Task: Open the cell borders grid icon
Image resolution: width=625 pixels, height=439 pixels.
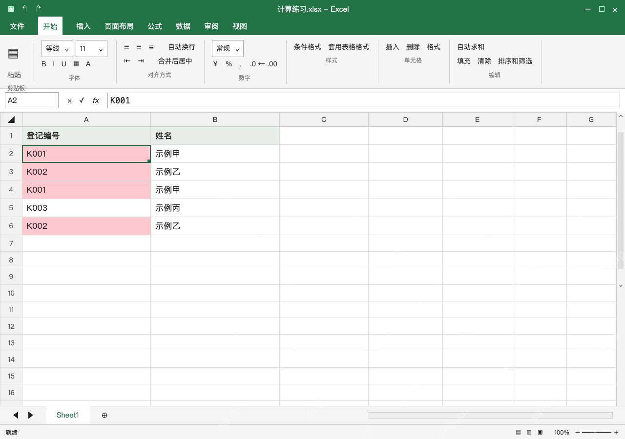Action: (x=76, y=64)
